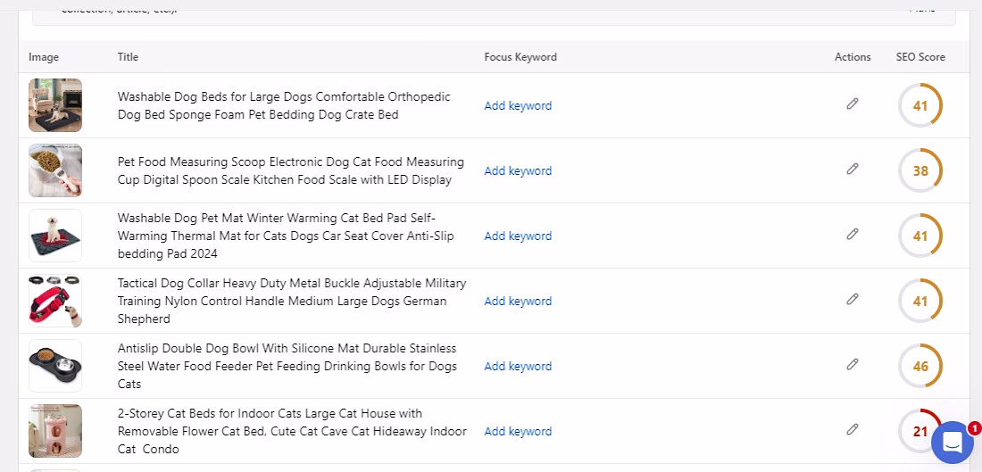This screenshot has width=982, height=472.
Task: Add keyword for 2-Storey Cat Beds
Action: pos(518,431)
